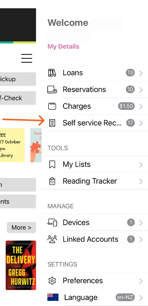Expand the Reservations row chevron
The width and height of the screenshot is (148, 306).
click(x=141, y=90)
